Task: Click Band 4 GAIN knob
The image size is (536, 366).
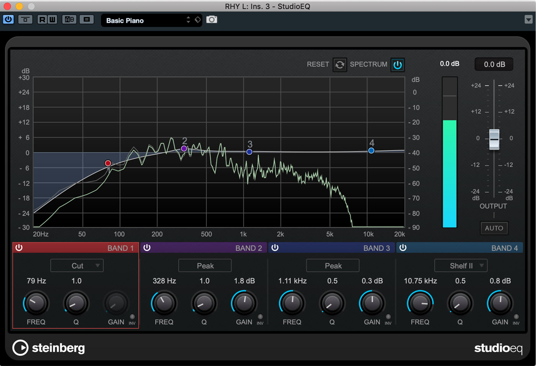Action: pos(500,304)
